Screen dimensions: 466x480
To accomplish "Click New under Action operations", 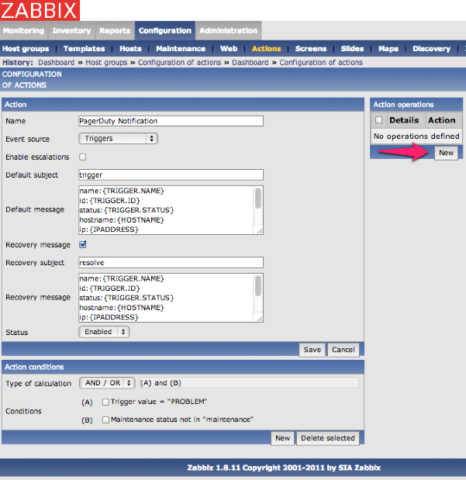I will [446, 153].
